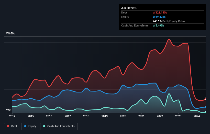Select the 2016 x-axis label
210x134 pixels.
click(x=49, y=116)
